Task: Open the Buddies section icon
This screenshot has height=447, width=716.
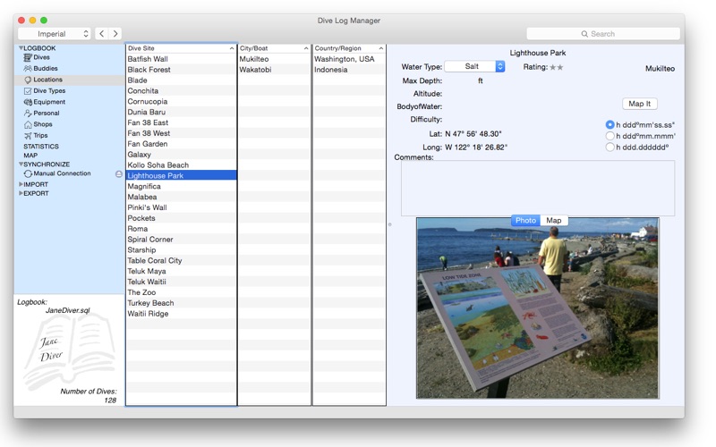Action: 28,69
